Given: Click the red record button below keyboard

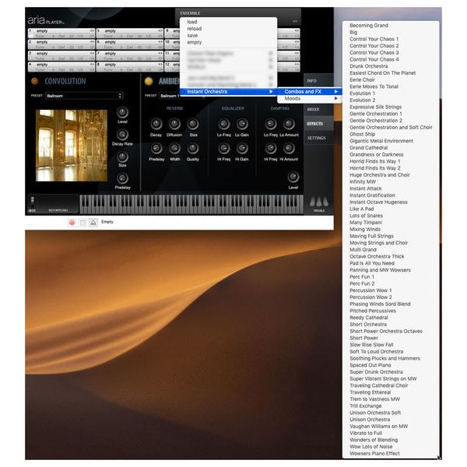Looking at the screenshot, I should 72,222.
